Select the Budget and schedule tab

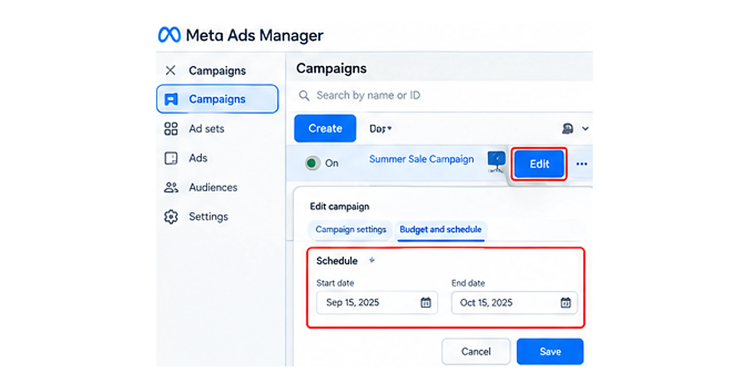pos(440,229)
